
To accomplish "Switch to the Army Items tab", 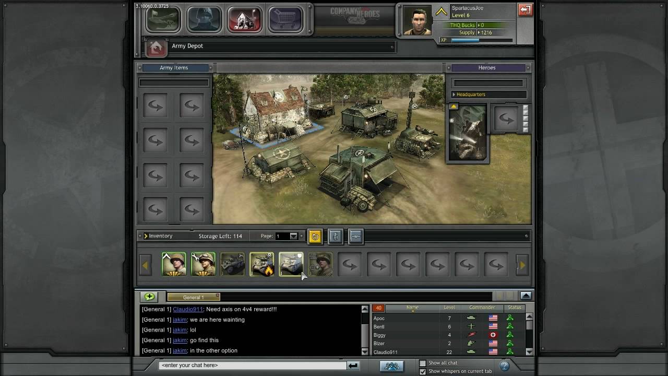I will click(174, 67).
